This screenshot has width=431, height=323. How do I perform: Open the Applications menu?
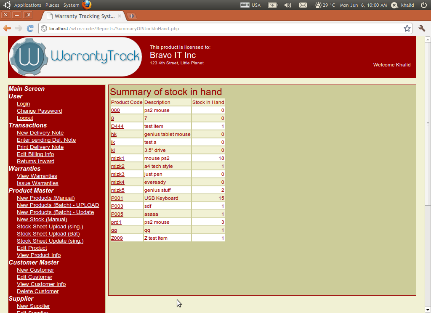(x=28, y=5)
